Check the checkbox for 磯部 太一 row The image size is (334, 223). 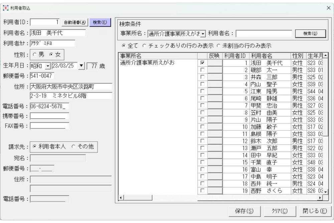coord(202,70)
